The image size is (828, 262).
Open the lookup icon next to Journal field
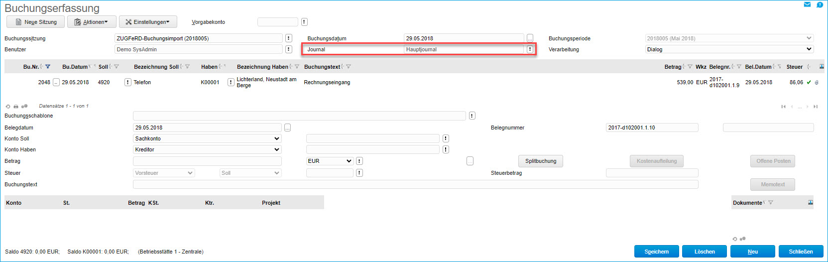[x=530, y=49]
